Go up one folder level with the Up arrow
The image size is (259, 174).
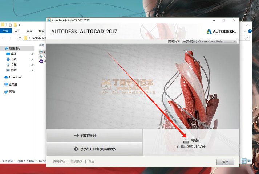20,38
